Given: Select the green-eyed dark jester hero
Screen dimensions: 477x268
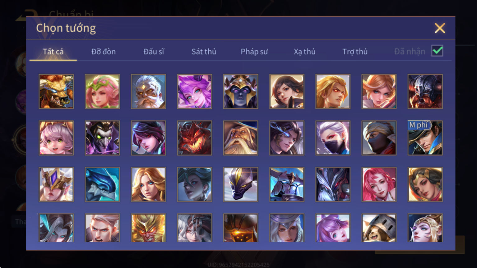Looking at the screenshot, I should point(102,138).
